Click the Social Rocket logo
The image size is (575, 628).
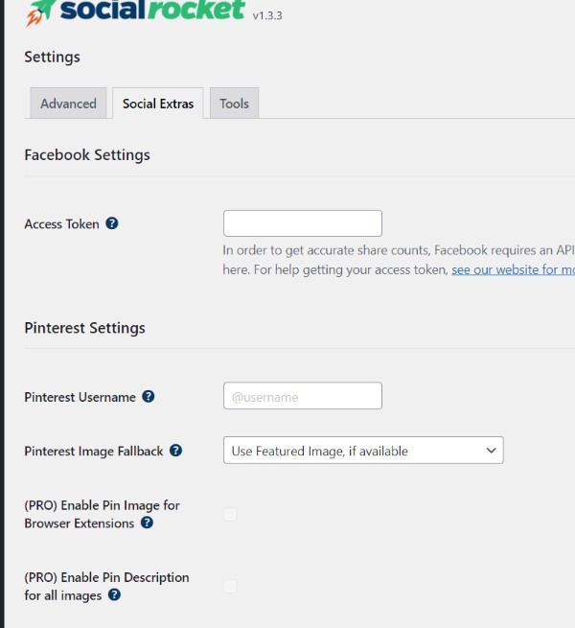[135, 12]
